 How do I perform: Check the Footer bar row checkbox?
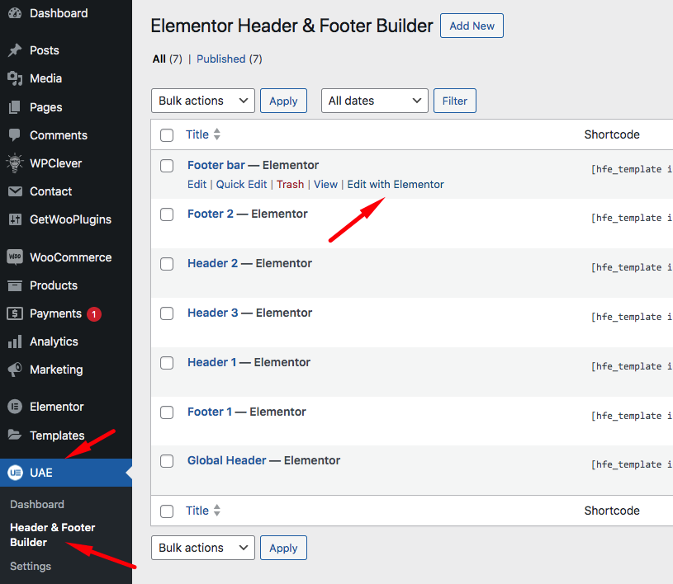[167, 166]
